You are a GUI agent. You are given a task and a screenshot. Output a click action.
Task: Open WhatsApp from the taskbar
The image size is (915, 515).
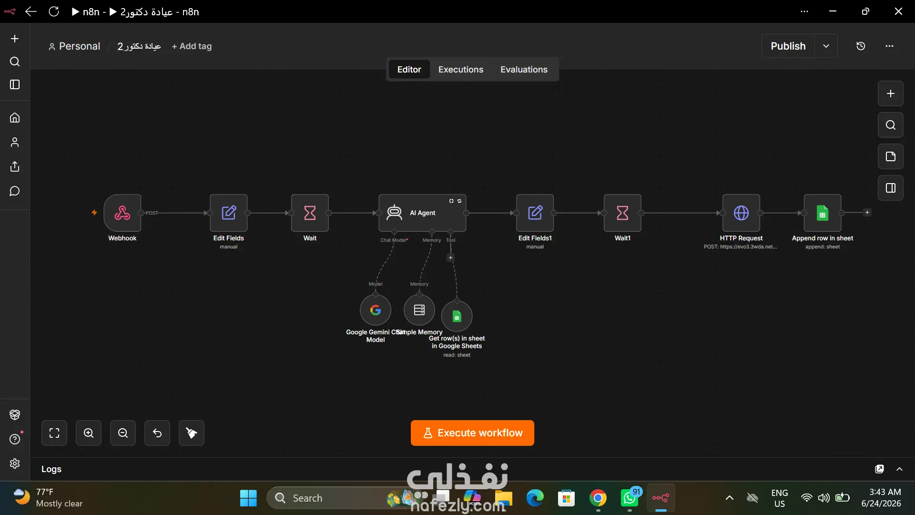tap(630, 498)
